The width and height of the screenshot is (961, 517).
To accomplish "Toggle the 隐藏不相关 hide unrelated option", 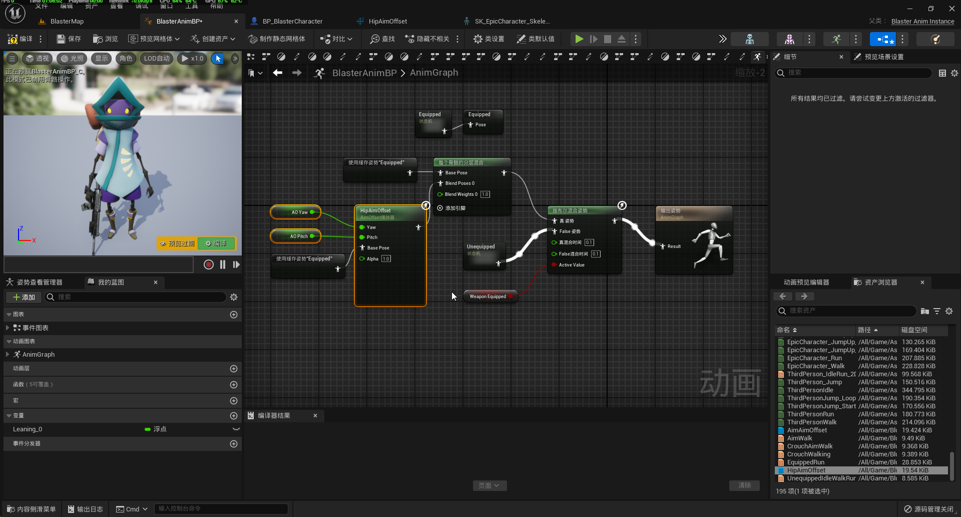I will click(427, 39).
